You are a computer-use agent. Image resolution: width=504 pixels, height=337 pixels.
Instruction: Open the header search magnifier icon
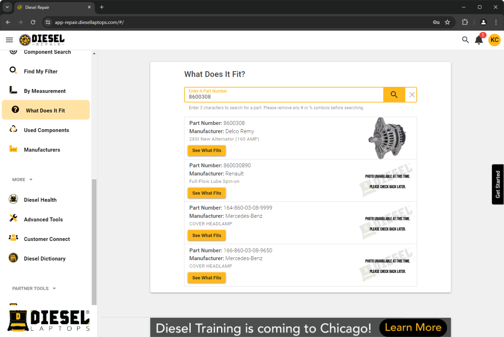tap(465, 40)
